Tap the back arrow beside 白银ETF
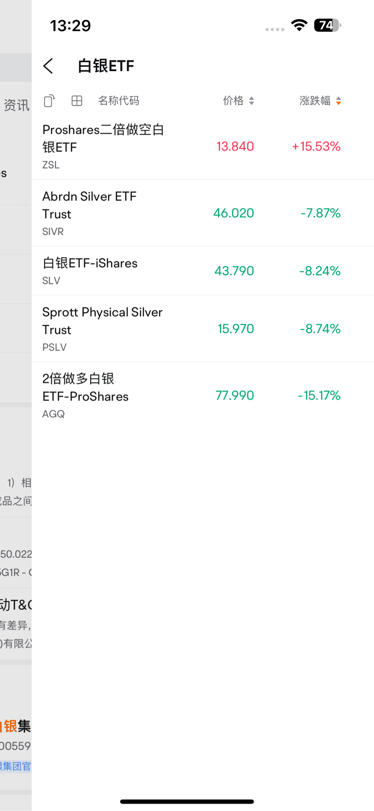This screenshot has width=374, height=811. pos(48,66)
